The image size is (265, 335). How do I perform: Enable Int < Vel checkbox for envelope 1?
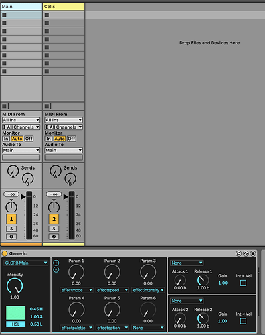pyautogui.click(x=243, y=283)
